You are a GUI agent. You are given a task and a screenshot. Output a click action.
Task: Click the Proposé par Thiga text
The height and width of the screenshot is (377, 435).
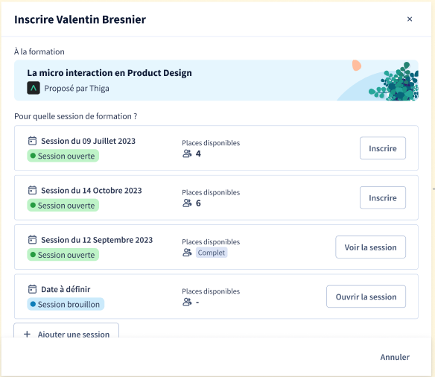(x=77, y=88)
